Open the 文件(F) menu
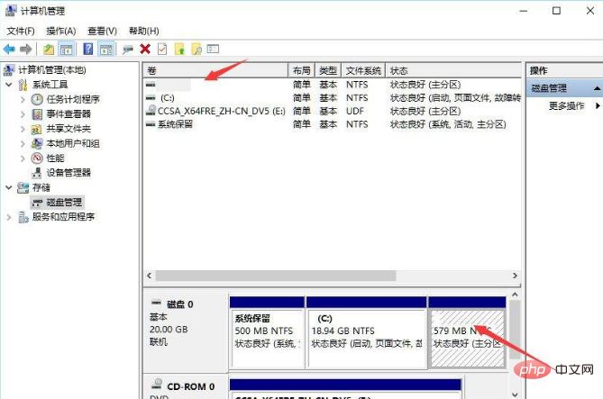This screenshot has height=399, width=603. coord(21,32)
